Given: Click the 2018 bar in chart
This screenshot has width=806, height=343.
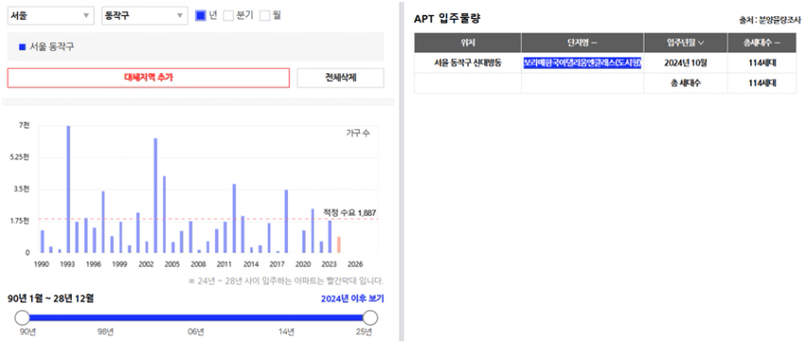Looking at the screenshot, I should [286, 221].
